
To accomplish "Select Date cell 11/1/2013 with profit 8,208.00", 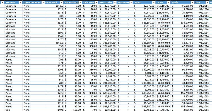I will (202, 97).
